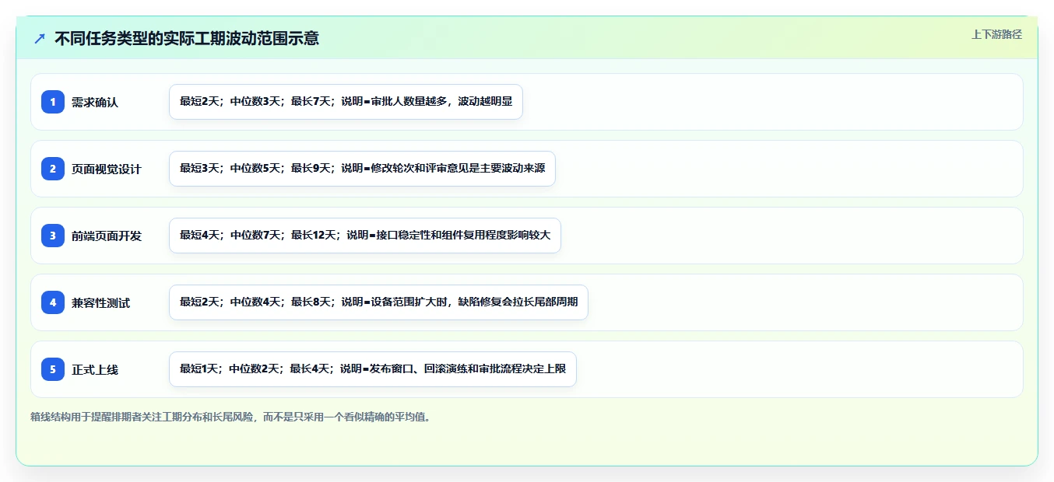Click the arrow icon beside the chart title
Viewport: 1054px width, 482px height.
coord(40,38)
